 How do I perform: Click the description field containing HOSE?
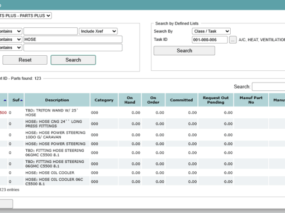point(73,40)
